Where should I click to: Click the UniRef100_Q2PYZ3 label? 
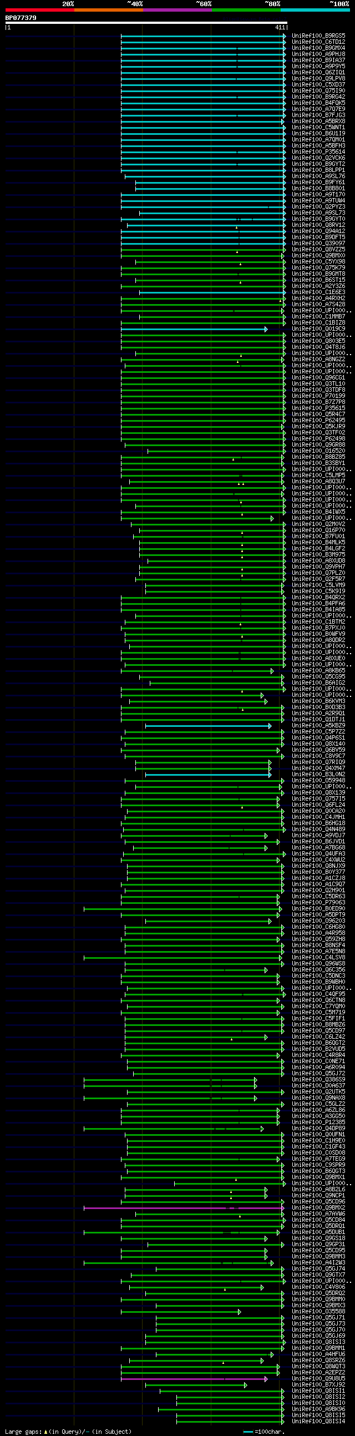[318, 207]
